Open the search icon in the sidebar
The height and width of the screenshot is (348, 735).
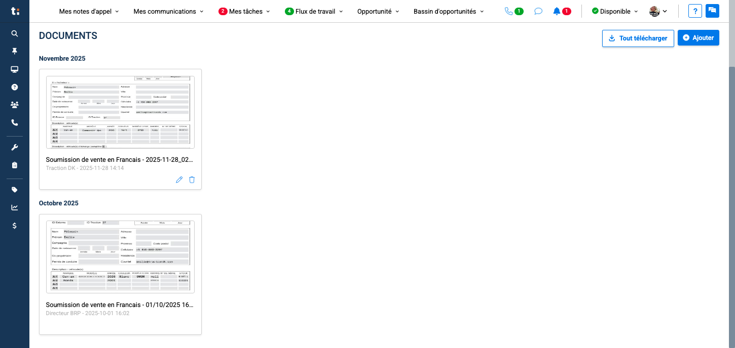pos(14,33)
